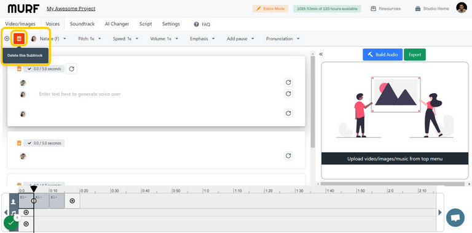The image size is (472, 233).
Task: Click the voice blocks list vertical scrollbar
Action: (x=312, y=102)
